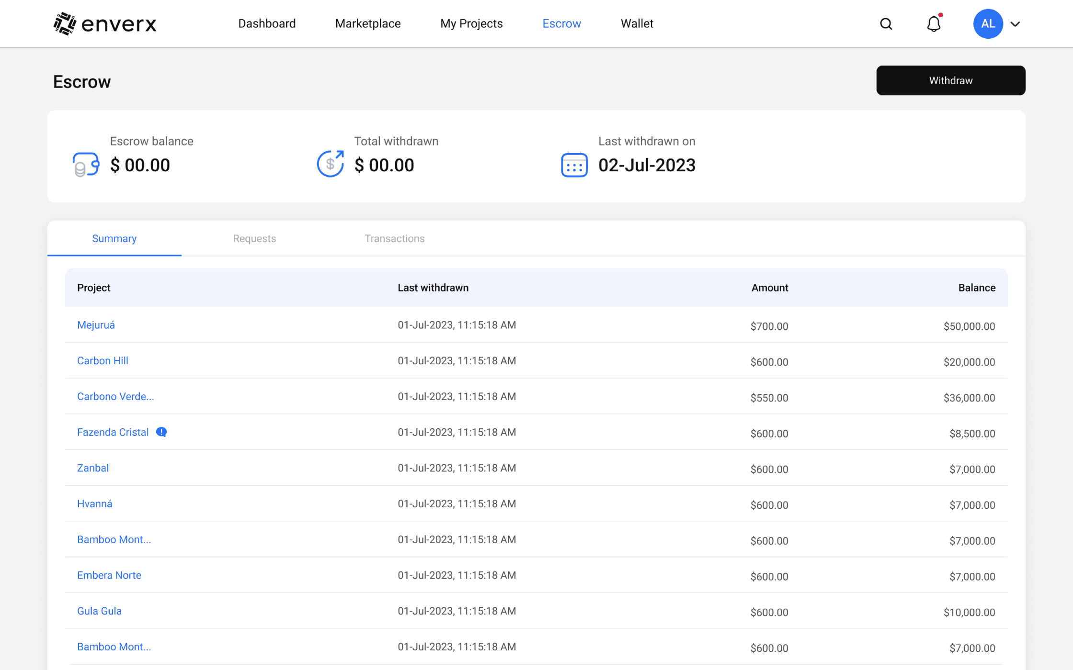Open the Gula Gula project link
The image size is (1073, 670).
(99, 611)
